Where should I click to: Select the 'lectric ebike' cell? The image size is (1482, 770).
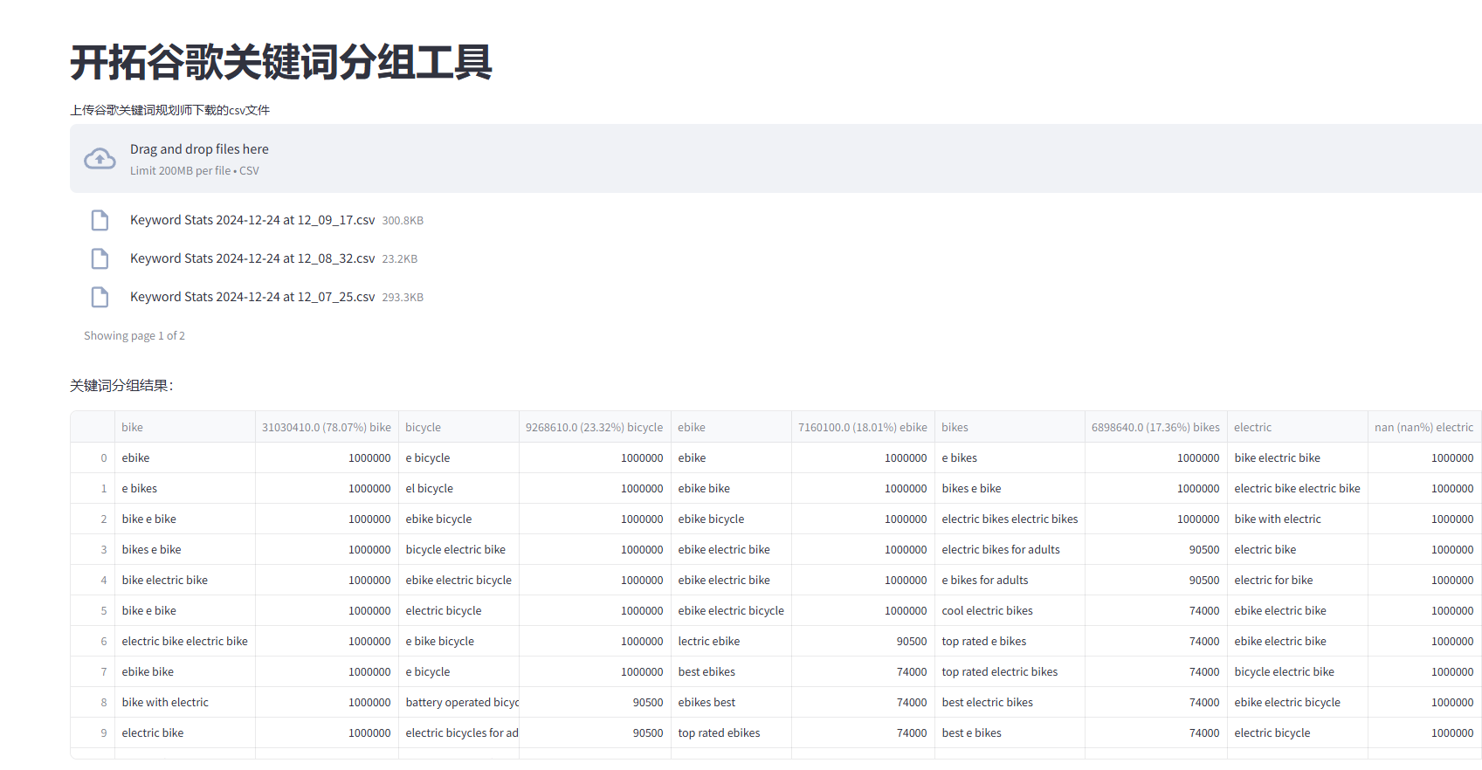click(709, 641)
